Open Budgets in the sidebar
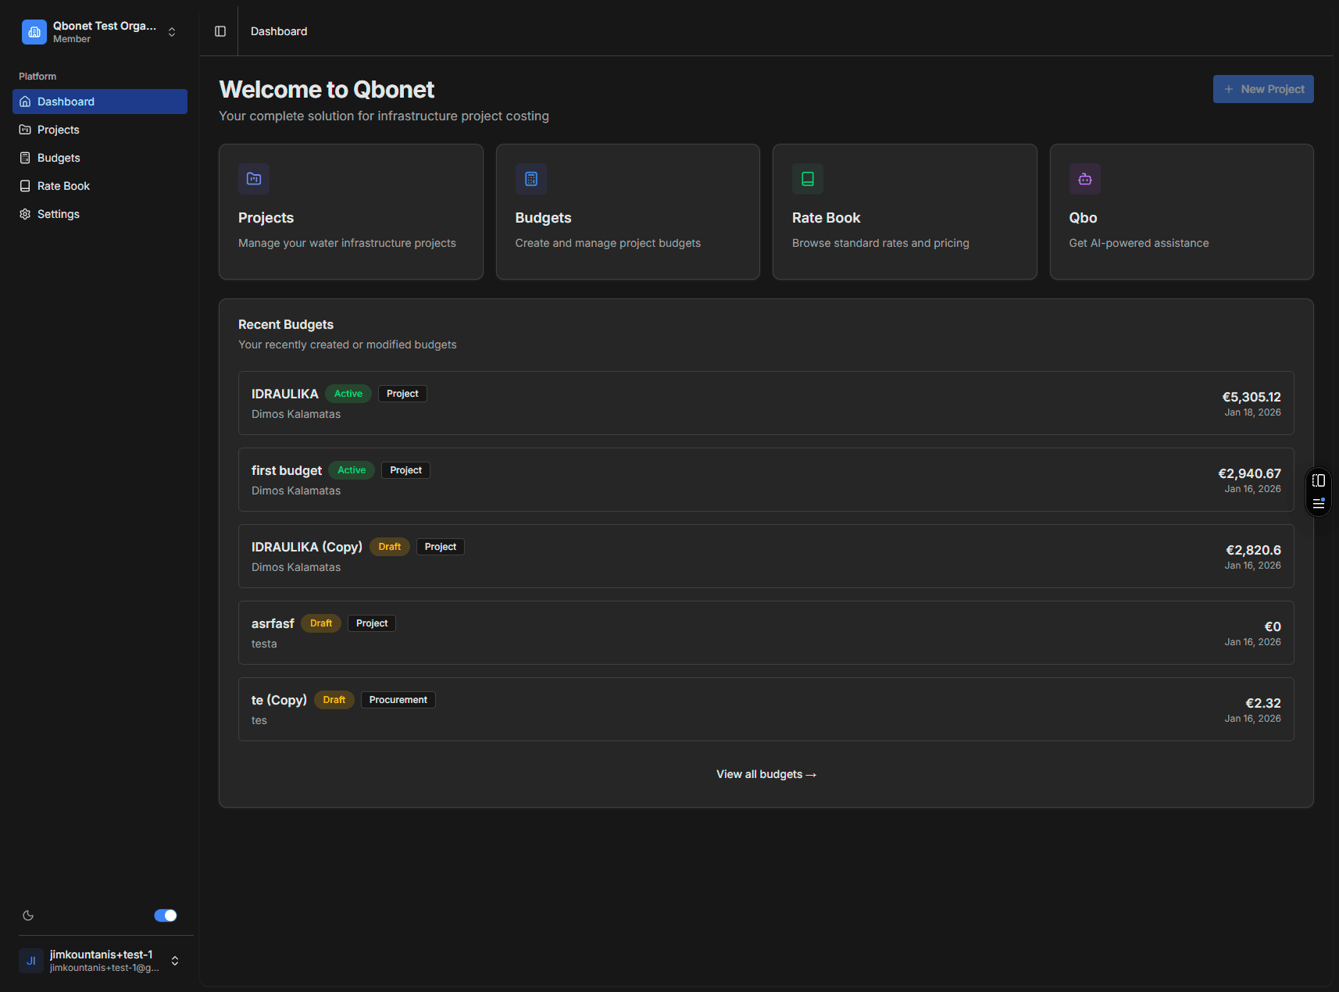This screenshot has height=992, width=1339. coord(100,158)
